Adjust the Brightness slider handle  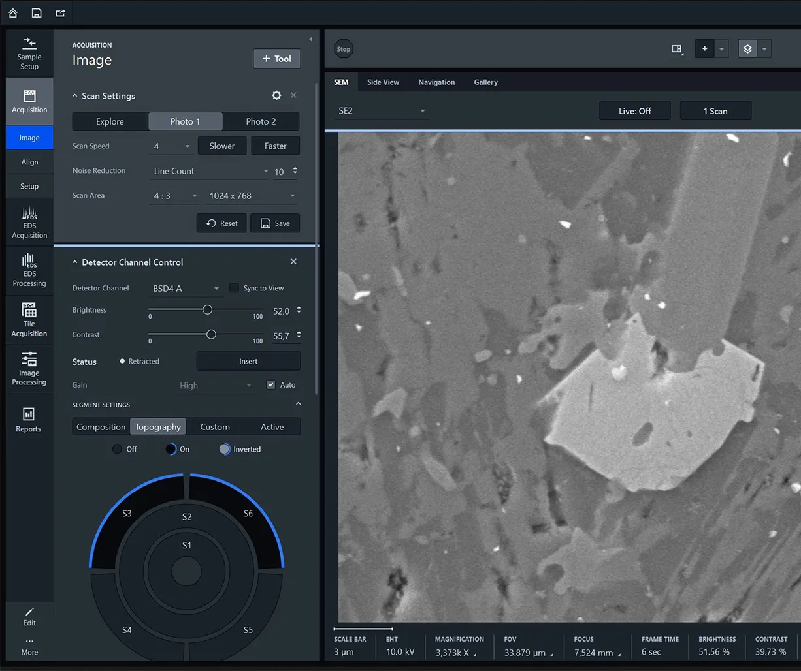coord(207,310)
